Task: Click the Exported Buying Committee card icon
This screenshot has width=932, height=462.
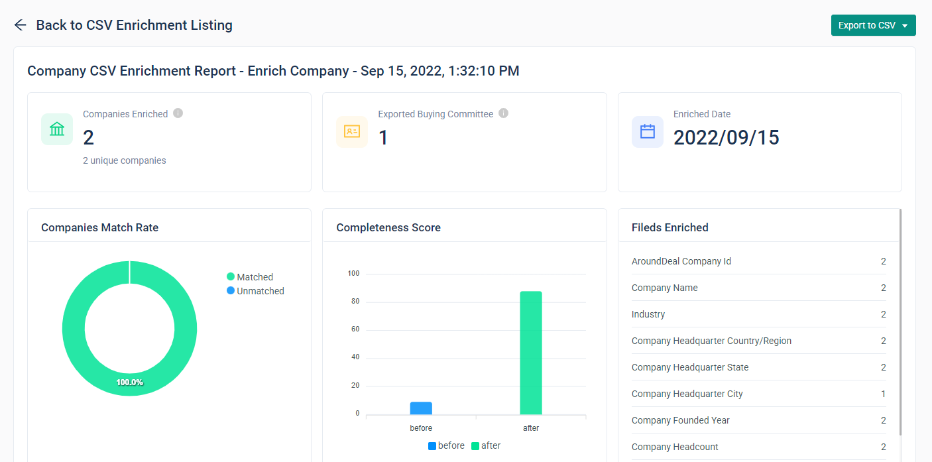Action: coord(351,131)
